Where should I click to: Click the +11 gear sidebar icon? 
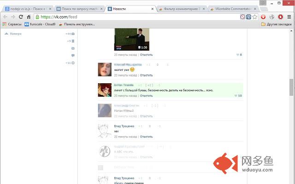point(73,63)
